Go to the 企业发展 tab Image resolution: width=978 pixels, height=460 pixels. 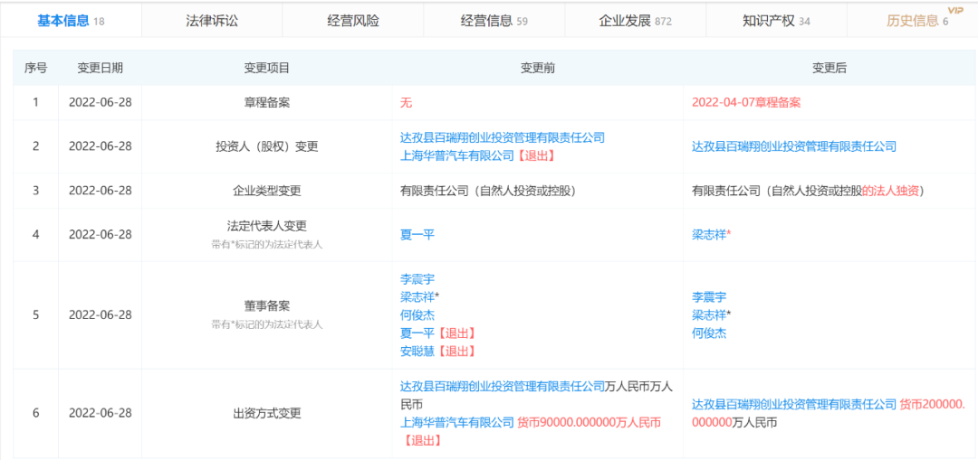pyautogui.click(x=635, y=21)
